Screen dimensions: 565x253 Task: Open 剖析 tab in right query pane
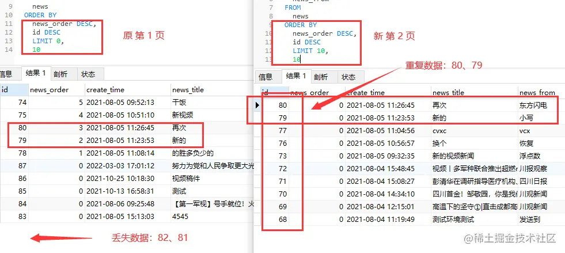pos(321,77)
